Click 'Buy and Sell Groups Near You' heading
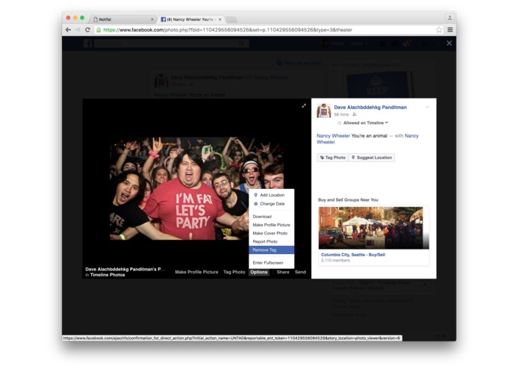This screenshot has width=519, height=369. coord(348,200)
